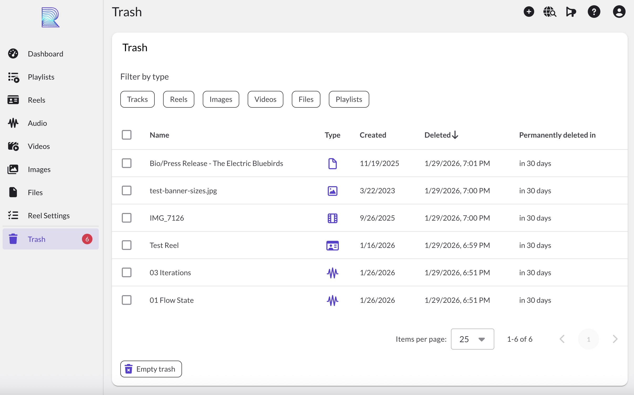Viewport: 634px width, 395px height.
Task: Tick the checkbox for 01 Flow State
Action: (127, 300)
